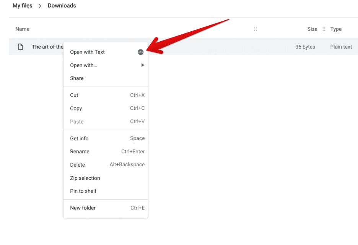Click the greyed Paste entry
Image resolution: width=358 pixels, height=245 pixels.
106,122
